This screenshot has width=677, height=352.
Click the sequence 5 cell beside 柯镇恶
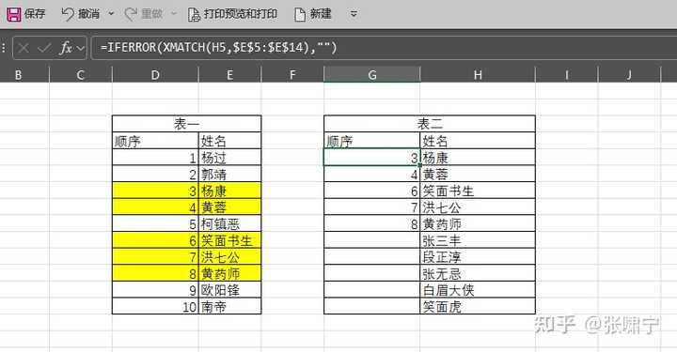point(155,223)
